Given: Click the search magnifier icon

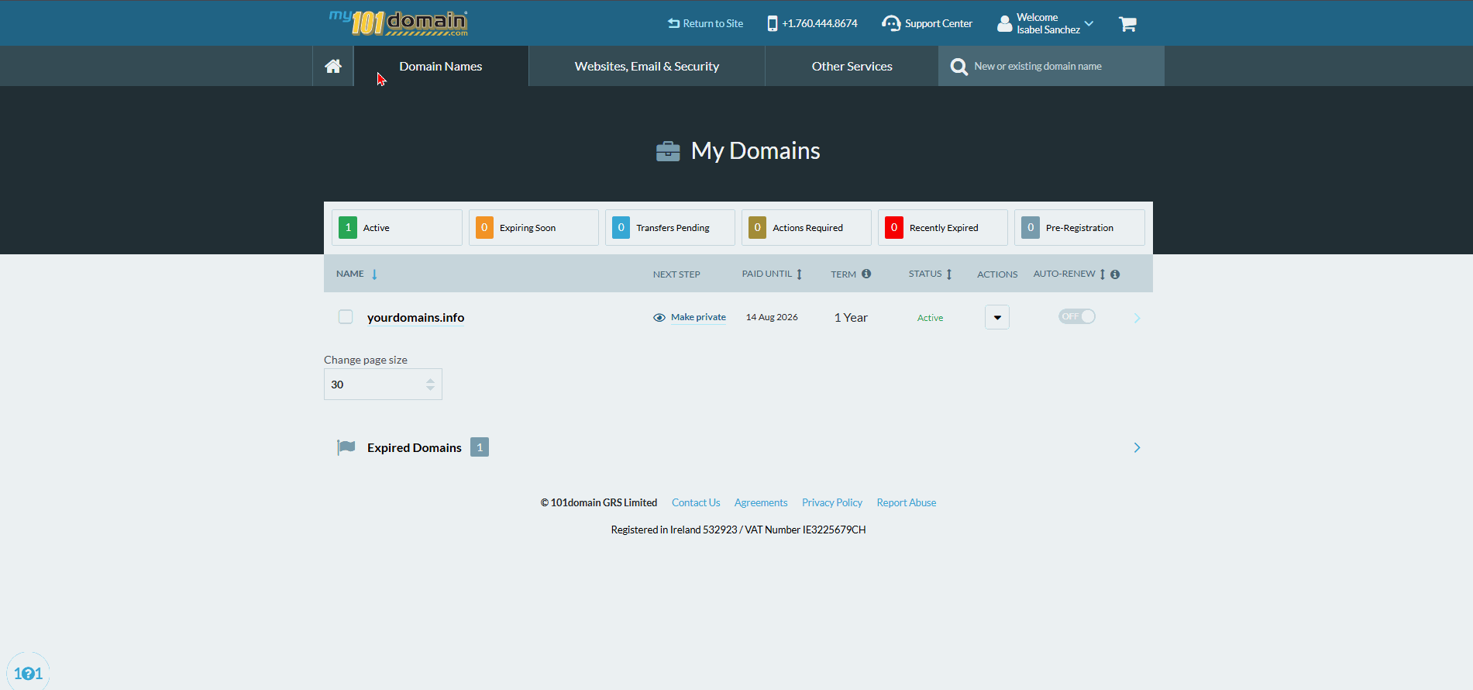Looking at the screenshot, I should tap(958, 67).
